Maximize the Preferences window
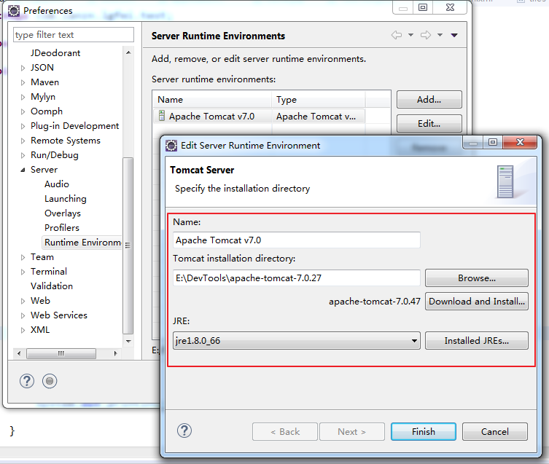The width and height of the screenshot is (549, 464). (x=423, y=7)
